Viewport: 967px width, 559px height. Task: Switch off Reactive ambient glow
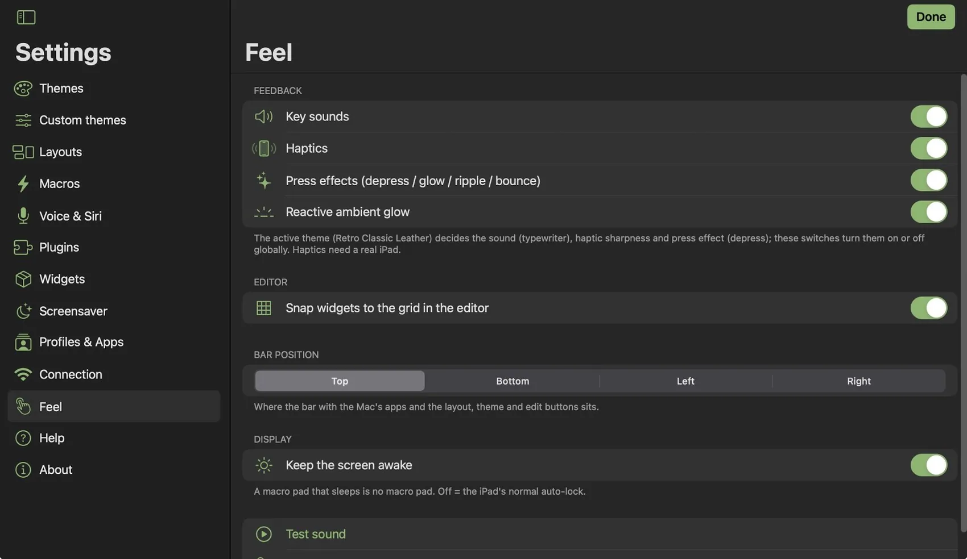tap(929, 212)
